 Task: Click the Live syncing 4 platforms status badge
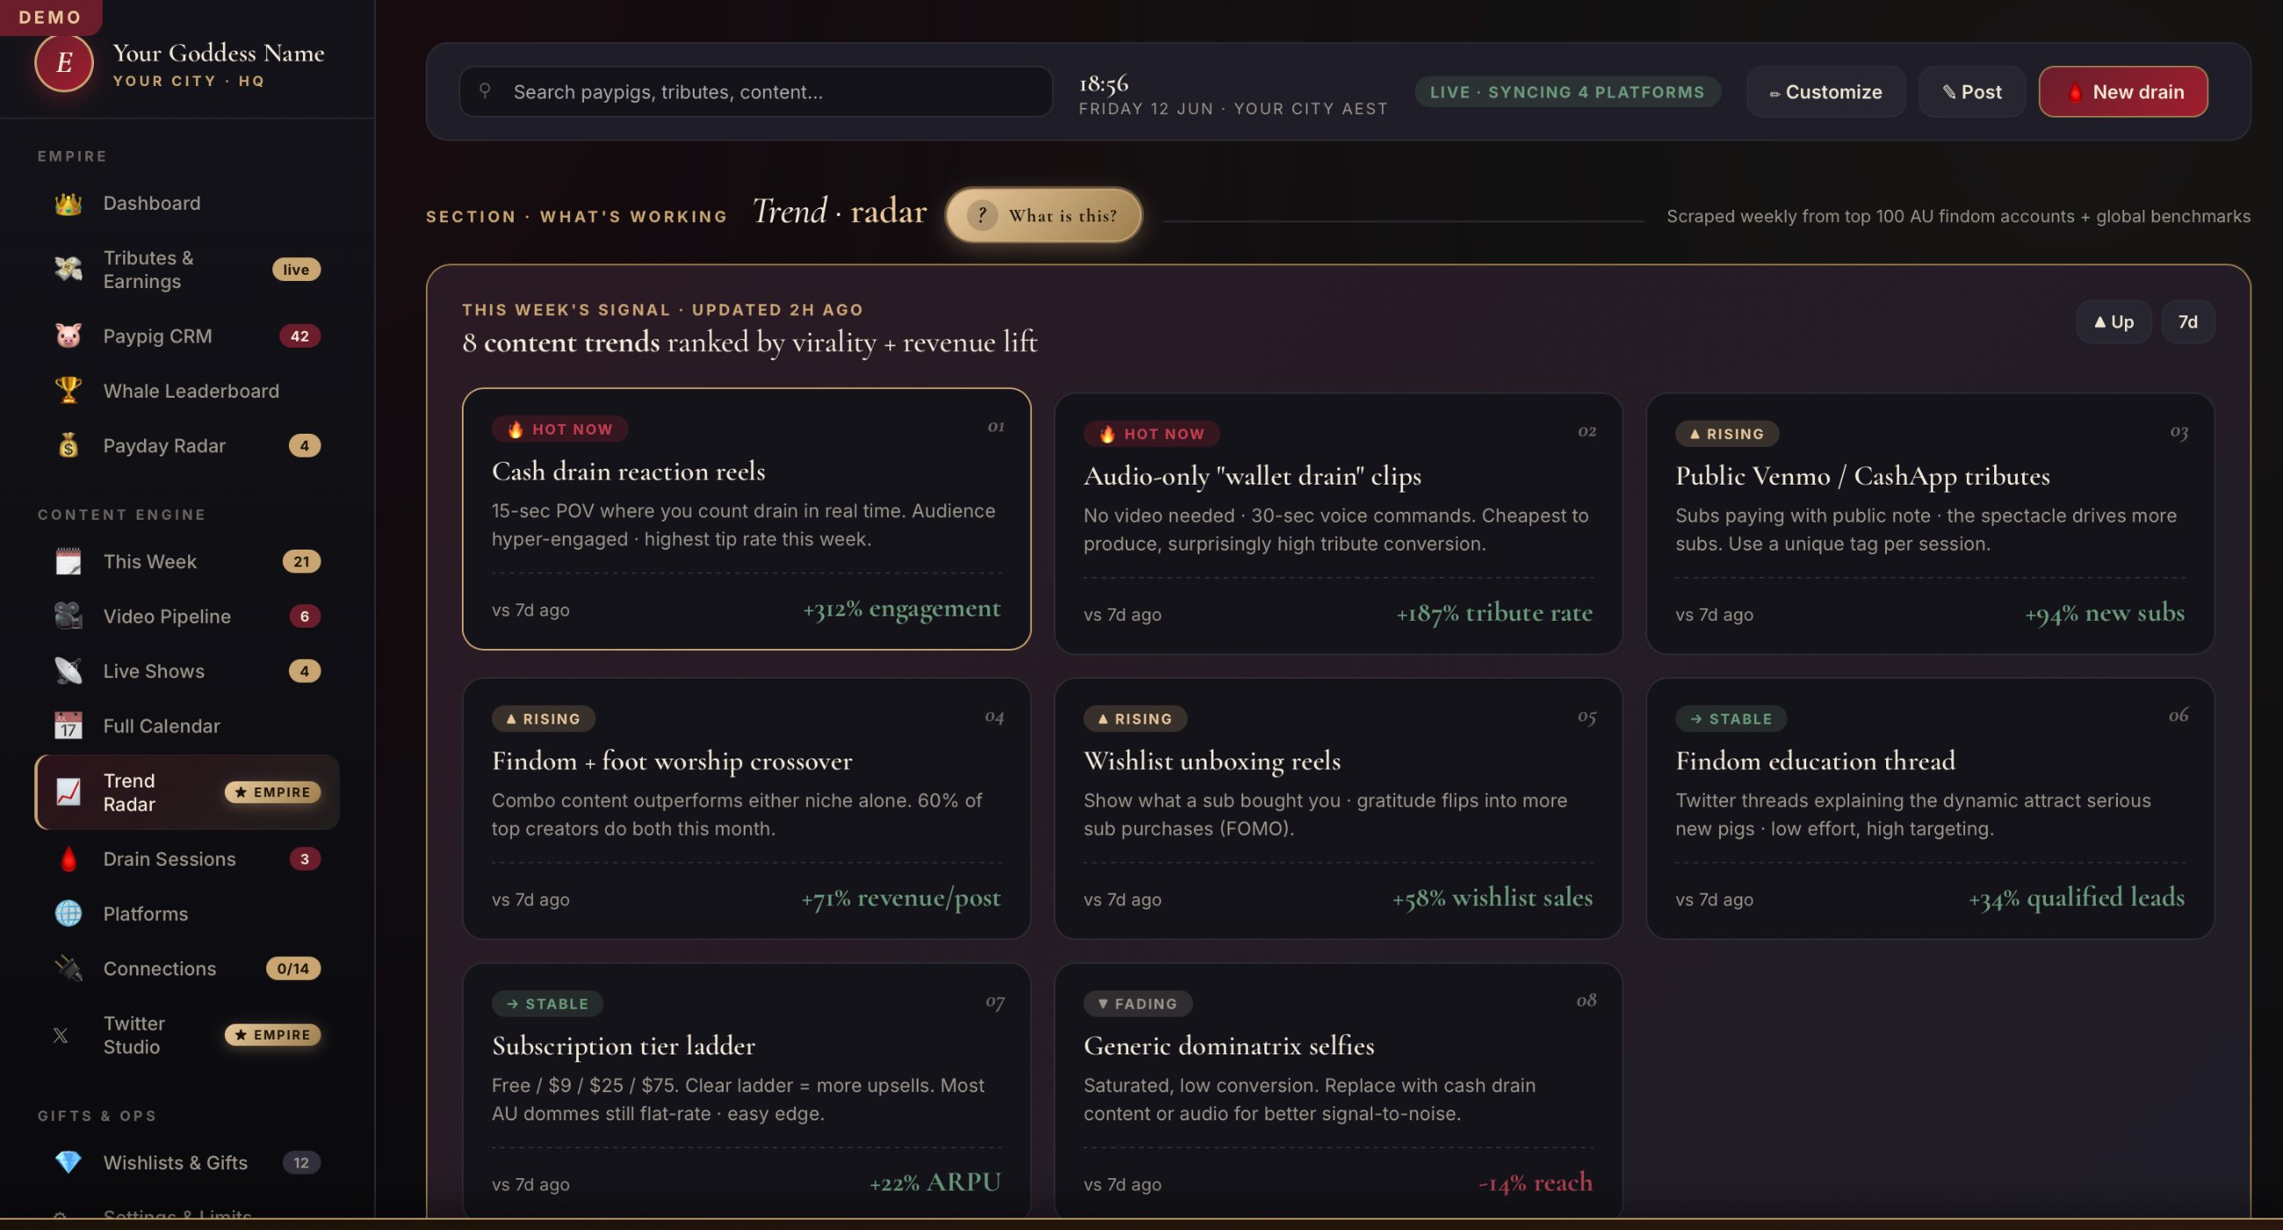[x=1566, y=92]
